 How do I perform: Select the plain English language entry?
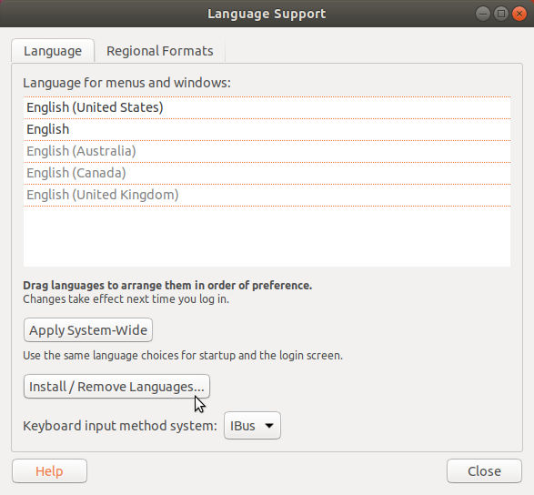click(267, 129)
